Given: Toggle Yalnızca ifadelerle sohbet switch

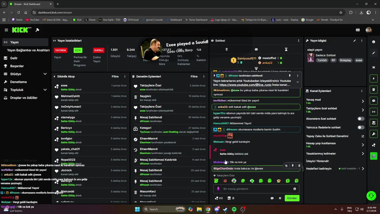Looking at the screenshot, I should click(361, 128).
